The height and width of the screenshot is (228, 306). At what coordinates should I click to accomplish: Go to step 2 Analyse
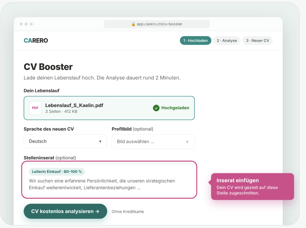227,40
